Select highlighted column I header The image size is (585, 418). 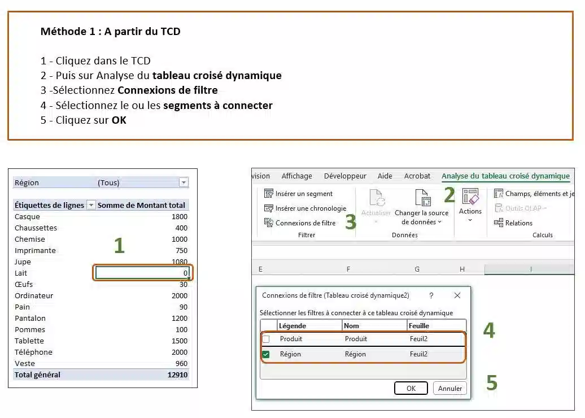(530, 269)
